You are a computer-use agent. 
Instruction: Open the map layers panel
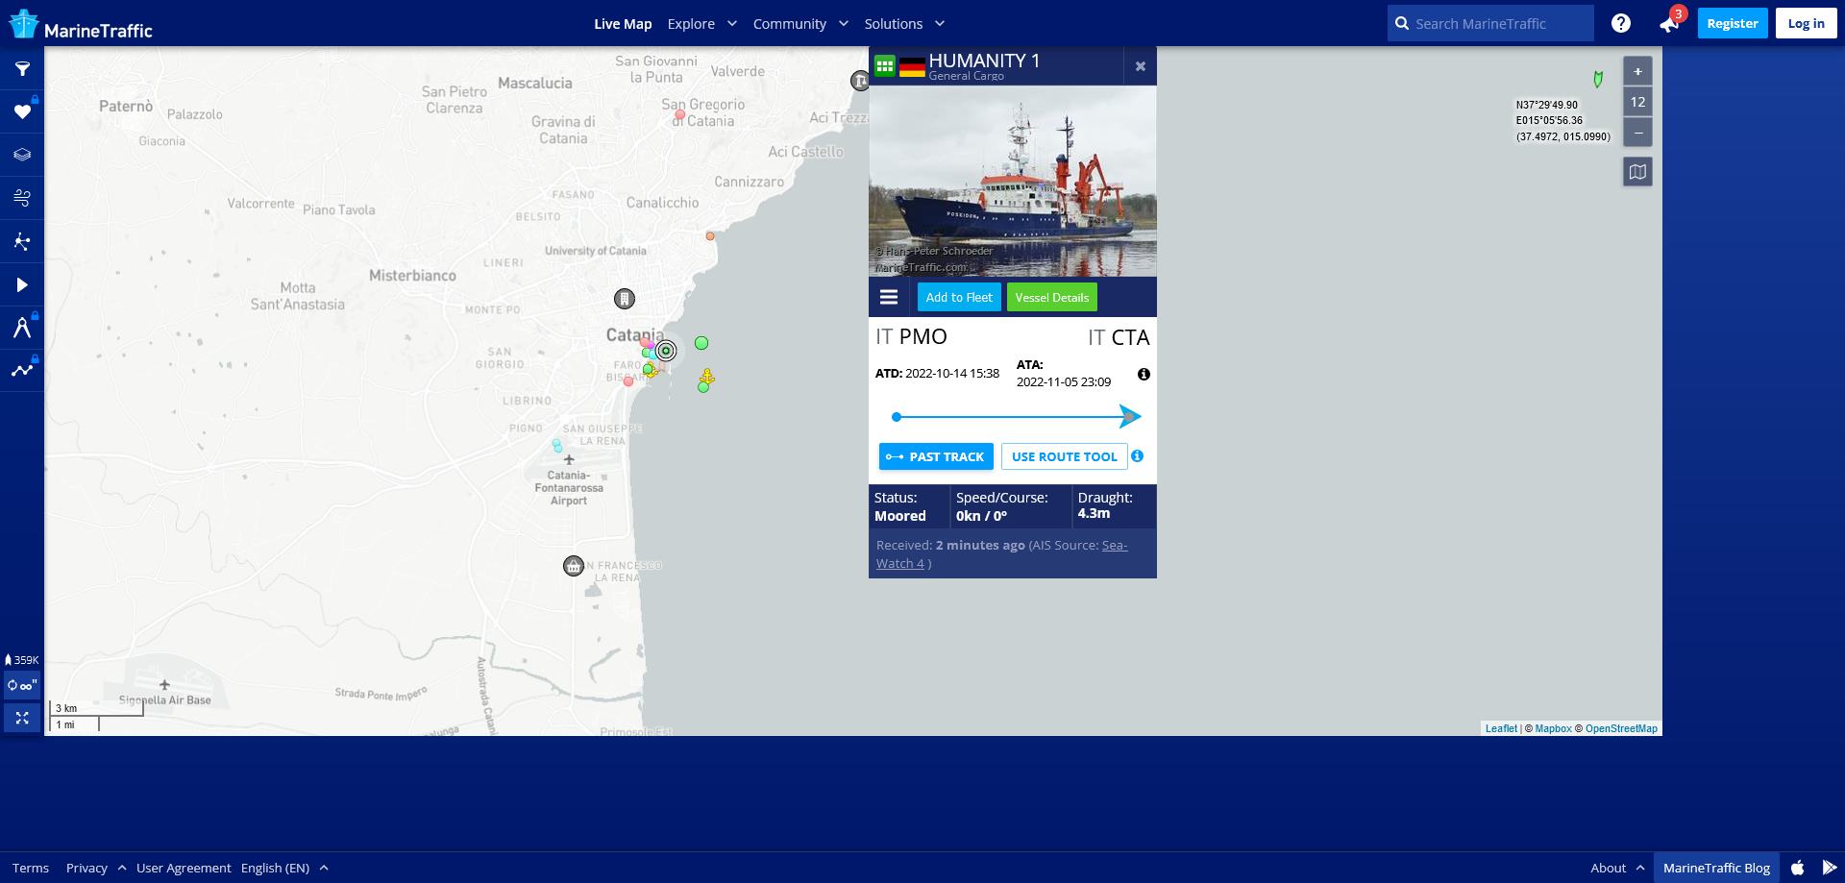[x=22, y=155]
